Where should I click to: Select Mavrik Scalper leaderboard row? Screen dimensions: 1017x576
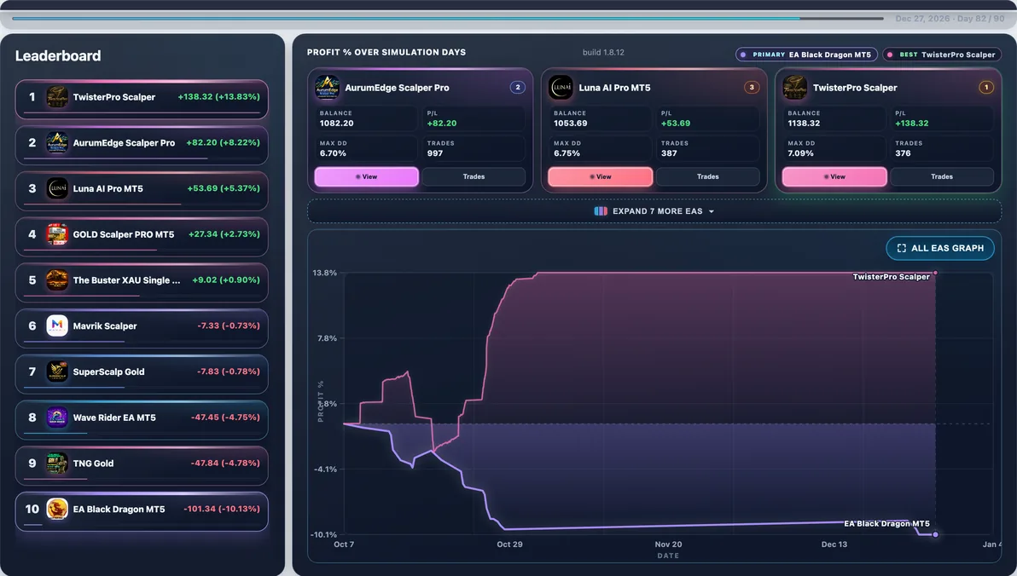142,328
